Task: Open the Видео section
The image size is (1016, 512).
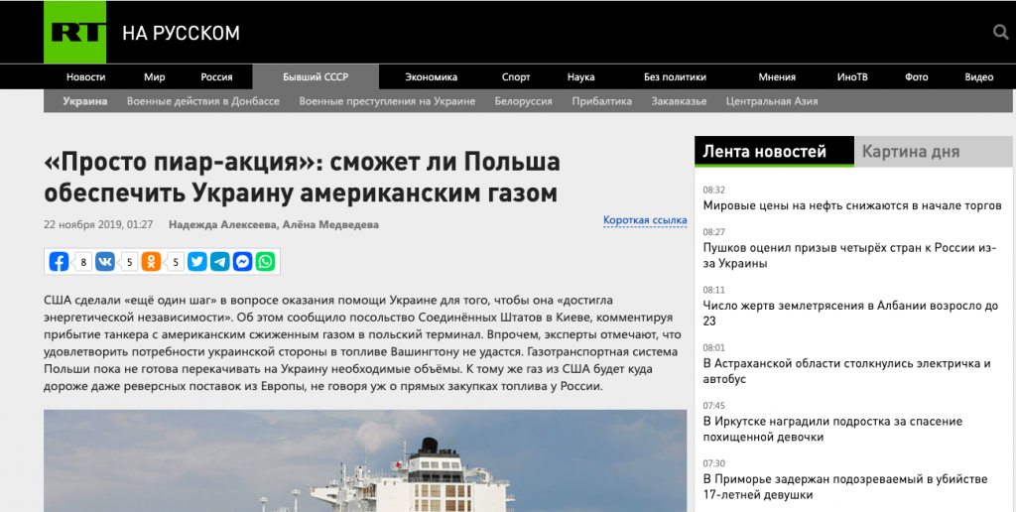Action: click(x=978, y=77)
